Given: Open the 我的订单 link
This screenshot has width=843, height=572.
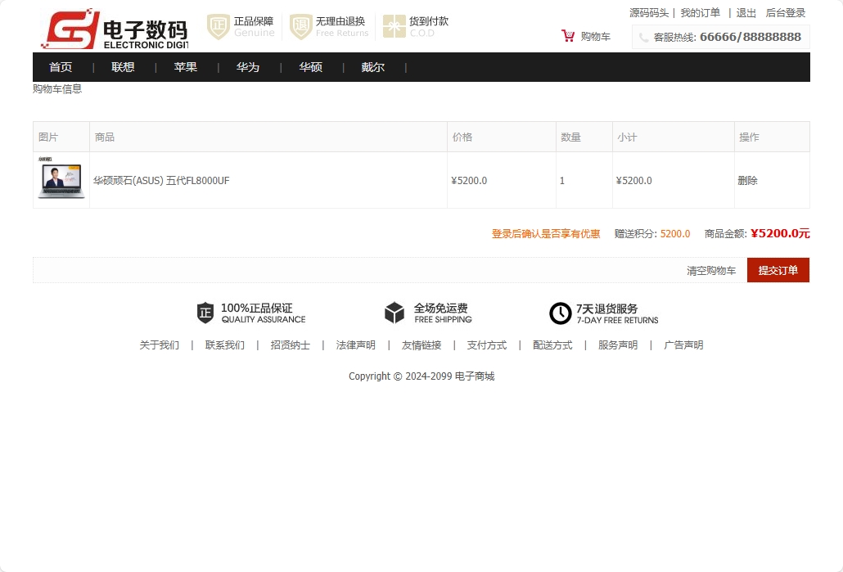Looking at the screenshot, I should coord(700,13).
